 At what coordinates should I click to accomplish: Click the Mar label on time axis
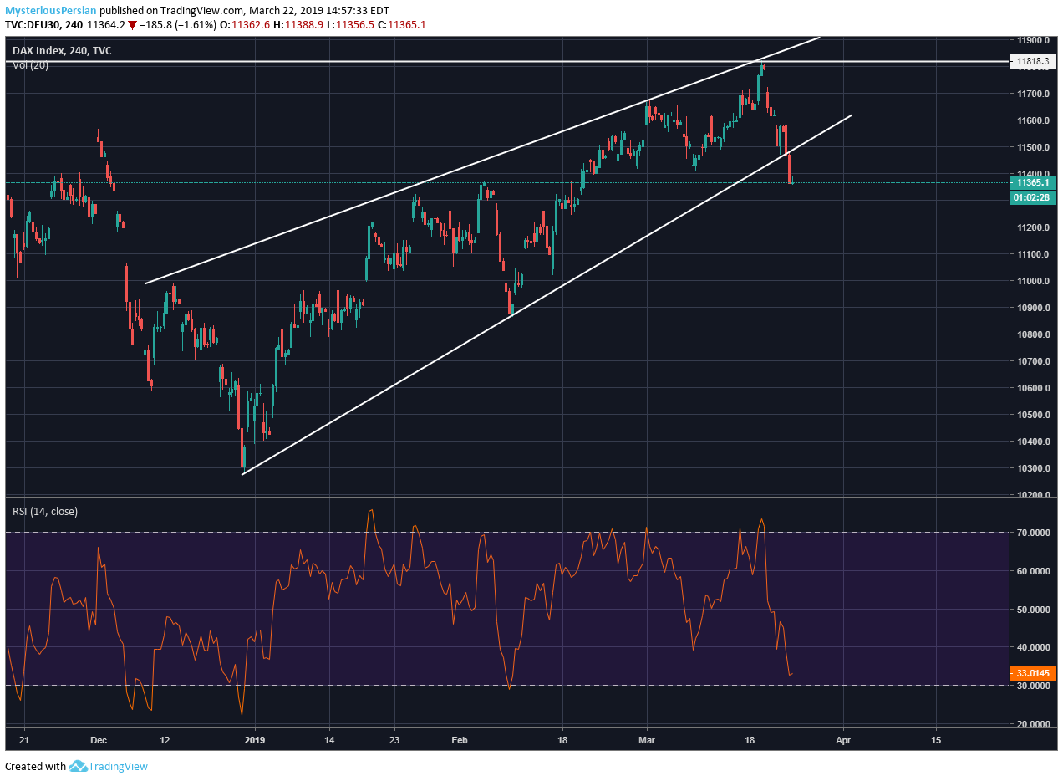click(648, 740)
